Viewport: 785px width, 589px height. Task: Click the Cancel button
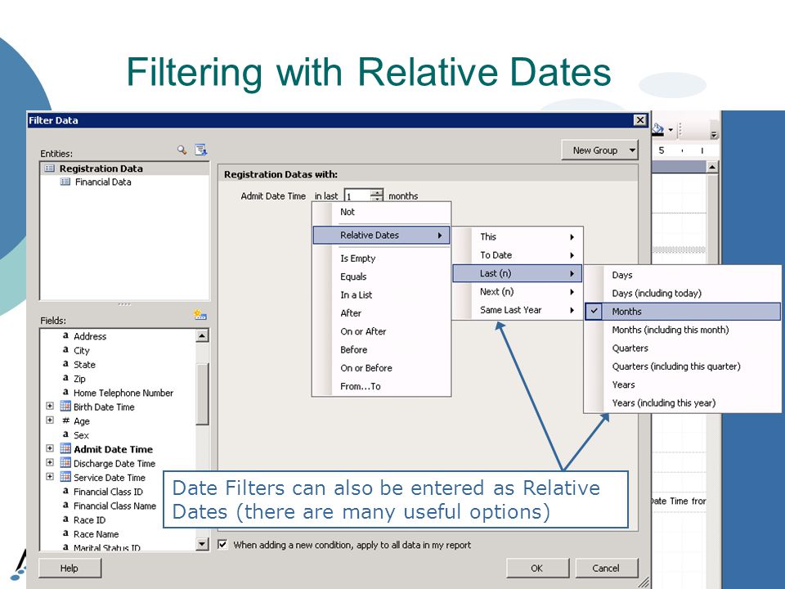click(606, 568)
